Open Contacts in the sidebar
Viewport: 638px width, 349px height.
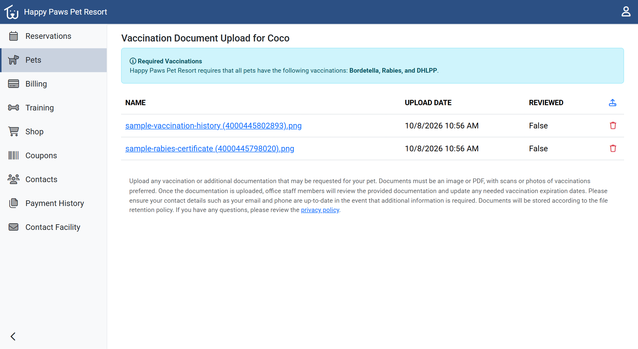(53, 179)
